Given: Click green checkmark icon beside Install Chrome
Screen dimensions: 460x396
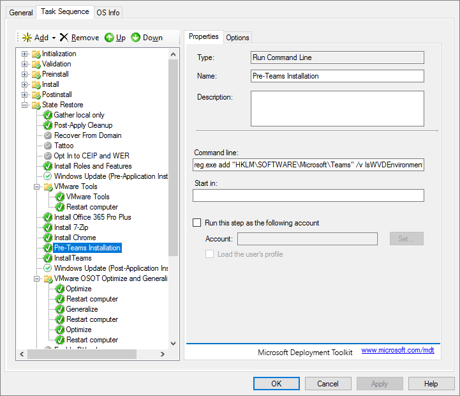Looking at the screenshot, I should point(48,238).
